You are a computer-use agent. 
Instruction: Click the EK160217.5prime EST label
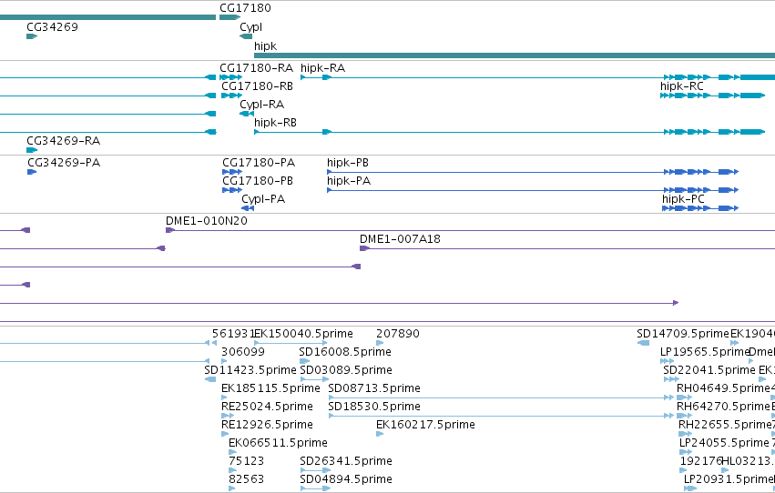425,426
